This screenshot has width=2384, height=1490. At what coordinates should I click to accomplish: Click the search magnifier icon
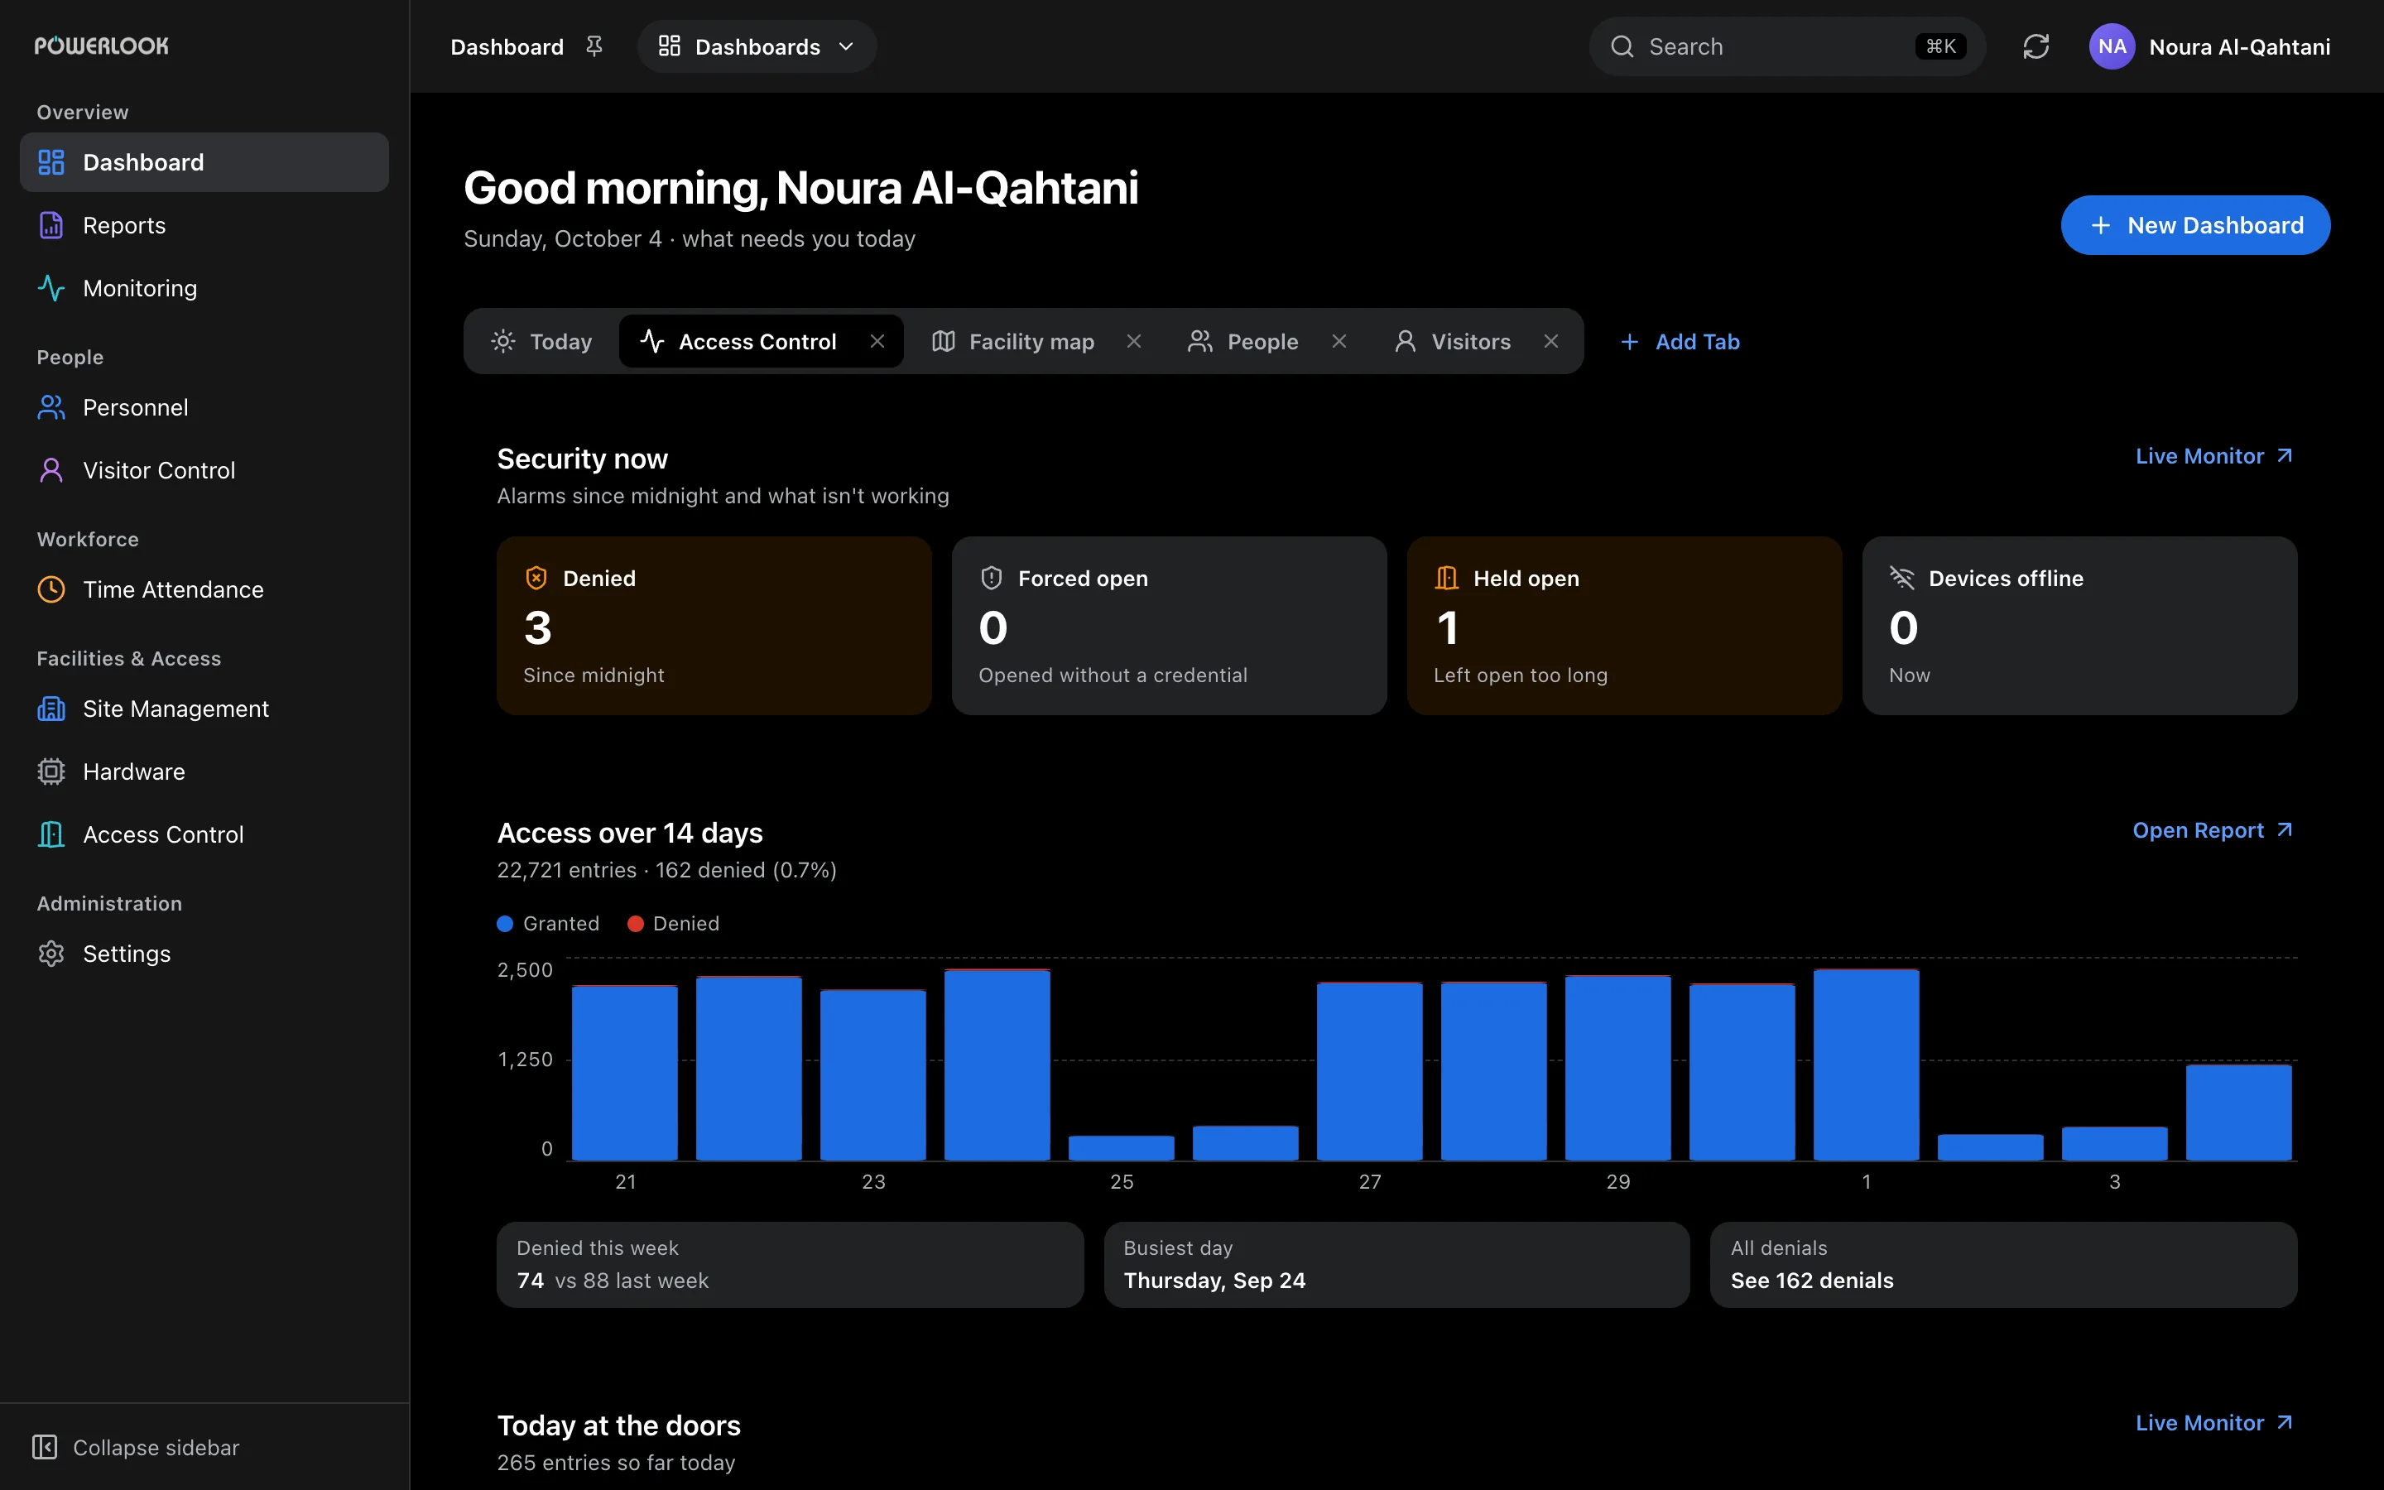(x=1622, y=46)
